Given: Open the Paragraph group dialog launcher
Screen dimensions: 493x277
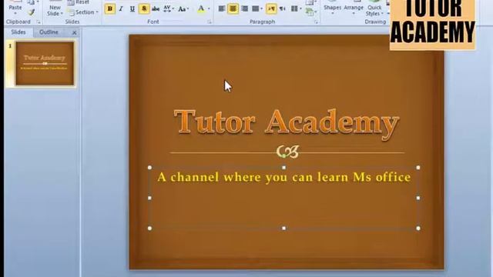Looking at the screenshot, I should (316, 22).
